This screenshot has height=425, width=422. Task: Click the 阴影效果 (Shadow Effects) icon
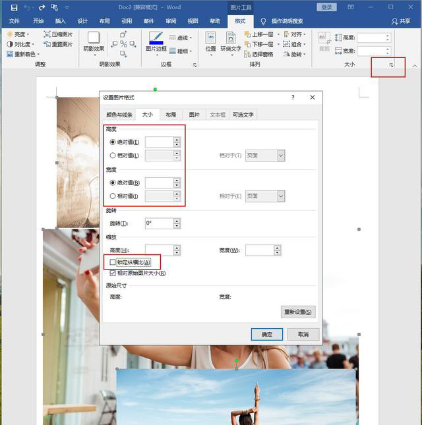pos(94,40)
